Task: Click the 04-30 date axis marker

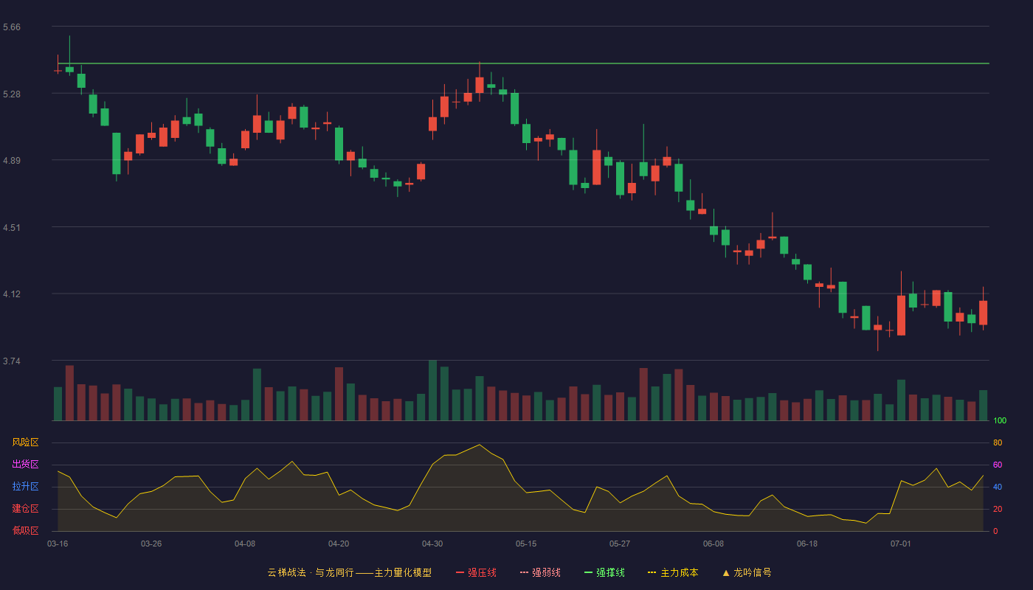Action: (432, 544)
